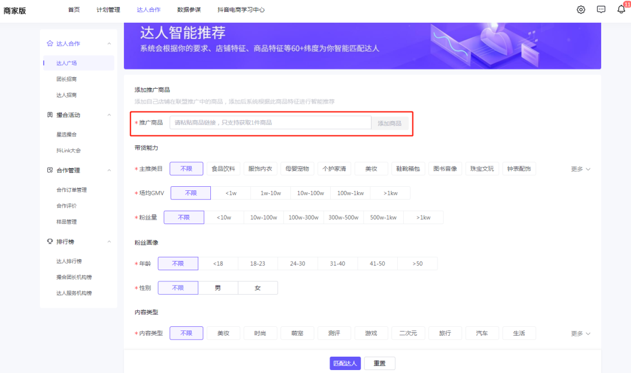
Task: Choose 500w-1kw for 粉丝量
Action: 383,218
